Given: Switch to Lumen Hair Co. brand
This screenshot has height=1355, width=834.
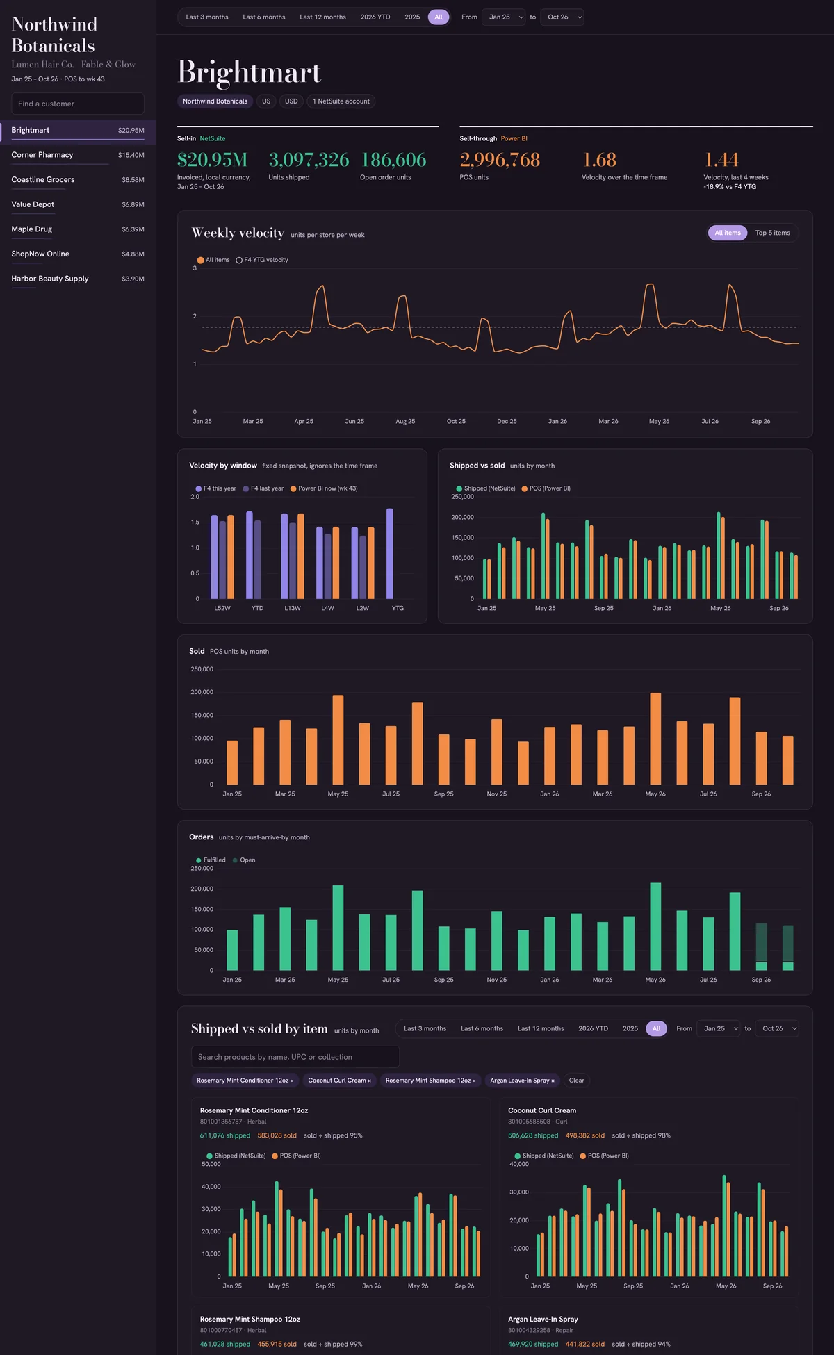Looking at the screenshot, I should (42, 65).
